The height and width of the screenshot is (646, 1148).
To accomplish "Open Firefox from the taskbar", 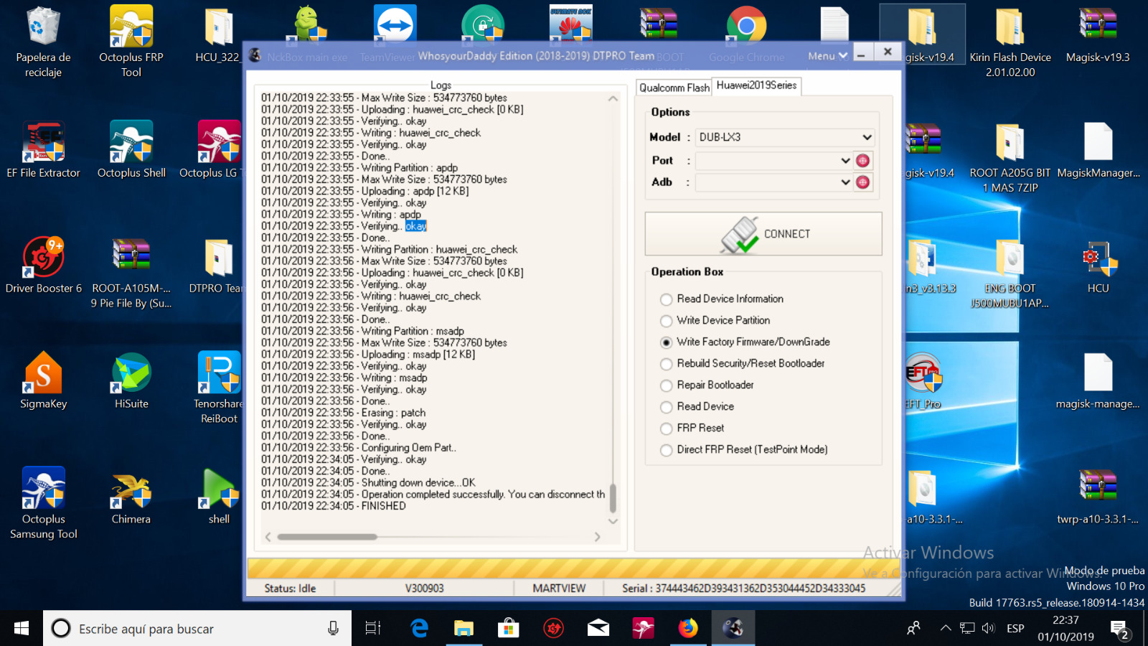I will click(687, 629).
